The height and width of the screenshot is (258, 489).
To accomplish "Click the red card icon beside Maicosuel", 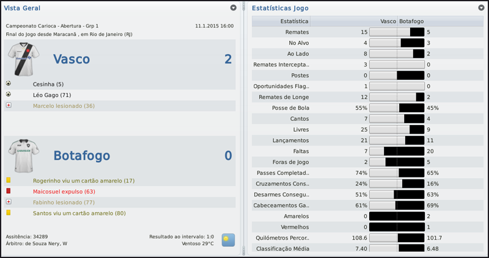I will (x=9, y=191).
